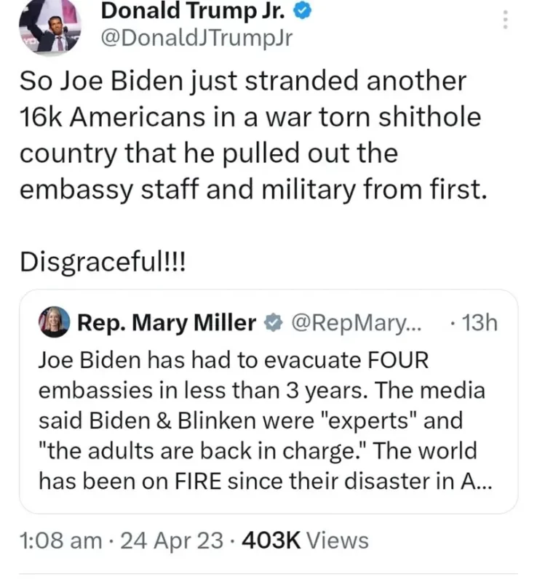Click the Rep. Mary Miller name
The image size is (537, 582).
coord(167,322)
